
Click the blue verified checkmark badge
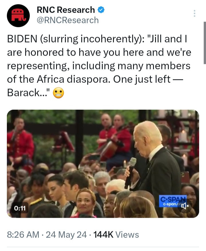coord(101,10)
